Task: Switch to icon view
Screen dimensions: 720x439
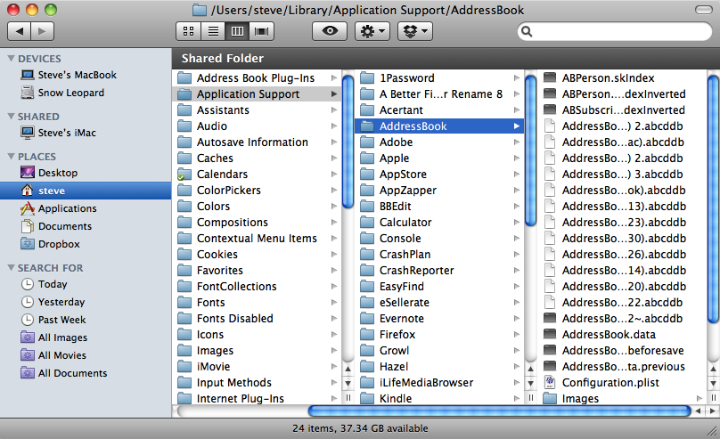Action: point(188,31)
